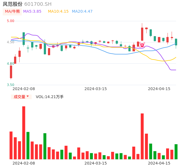Viewport: 189px width, 167px height.
Task: Click the 风范股份 stock name
Action: click(13, 4)
